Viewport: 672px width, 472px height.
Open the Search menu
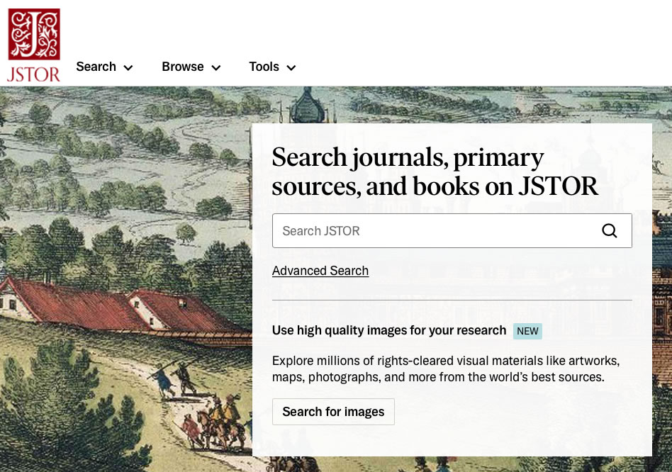click(96, 67)
